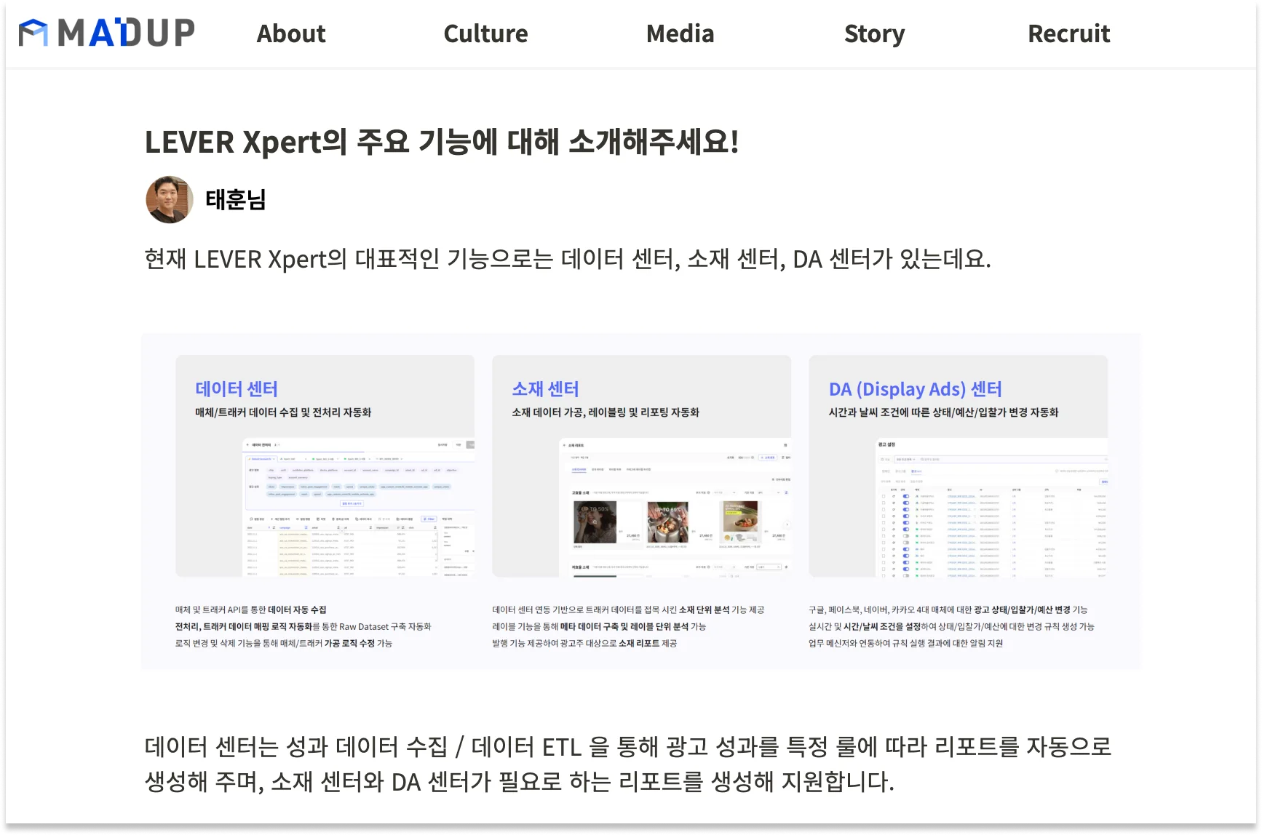
Task: Open the sort dropdown in the 고효율 소재 section
Action: [x=734, y=492]
